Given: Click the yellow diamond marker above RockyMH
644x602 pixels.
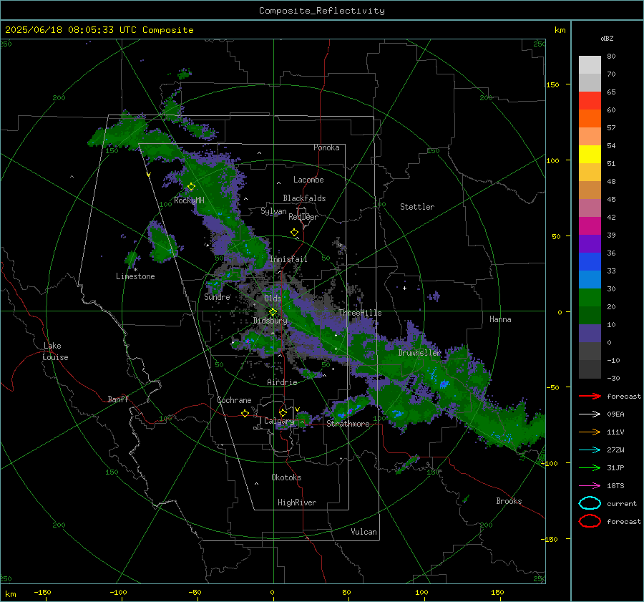Looking at the screenshot, I should (191, 187).
